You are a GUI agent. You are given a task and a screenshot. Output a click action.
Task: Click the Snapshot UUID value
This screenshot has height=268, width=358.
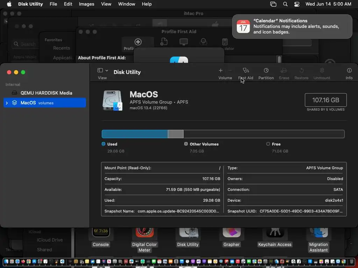301,211
